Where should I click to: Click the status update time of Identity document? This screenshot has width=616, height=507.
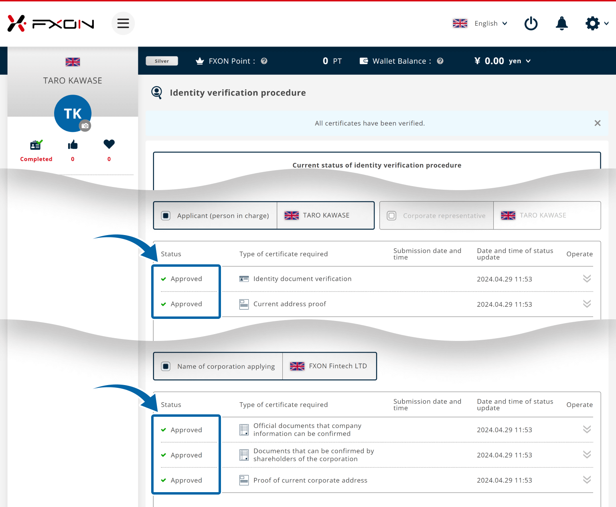pos(505,279)
